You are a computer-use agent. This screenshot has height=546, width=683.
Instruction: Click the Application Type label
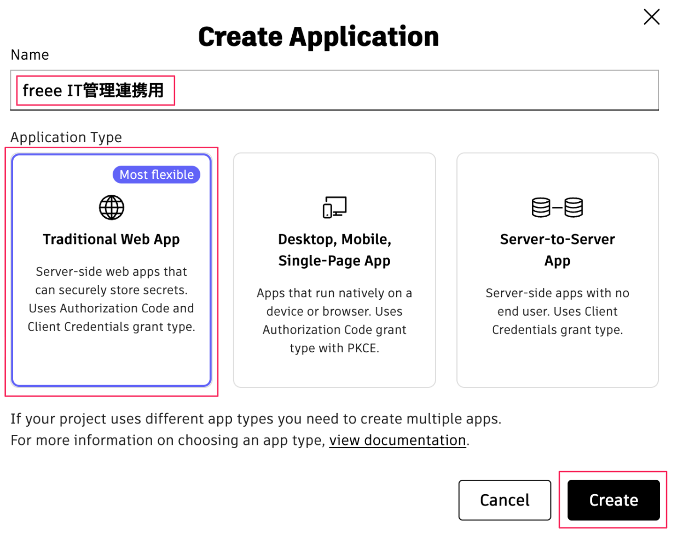pos(66,137)
